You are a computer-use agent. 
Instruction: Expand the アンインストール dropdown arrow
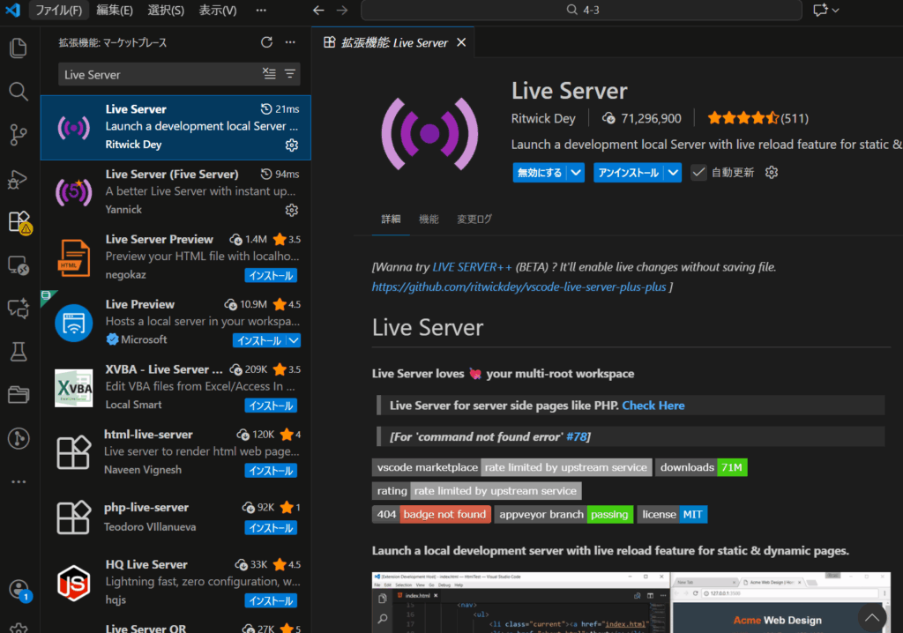tap(674, 173)
